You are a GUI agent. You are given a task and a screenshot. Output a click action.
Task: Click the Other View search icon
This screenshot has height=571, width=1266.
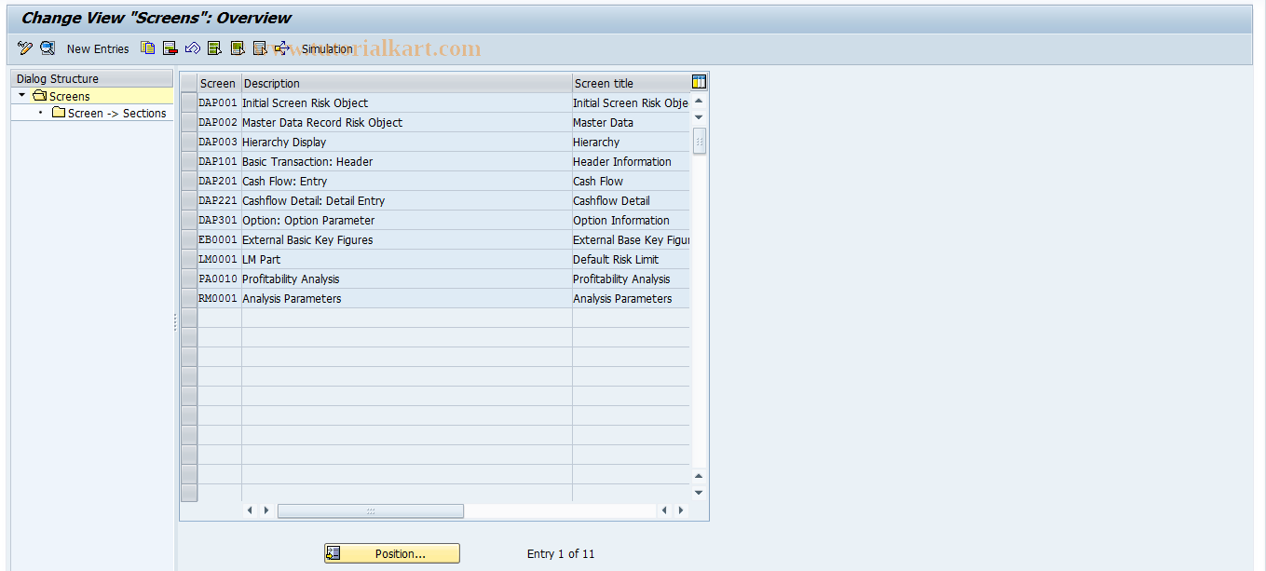[x=48, y=48]
